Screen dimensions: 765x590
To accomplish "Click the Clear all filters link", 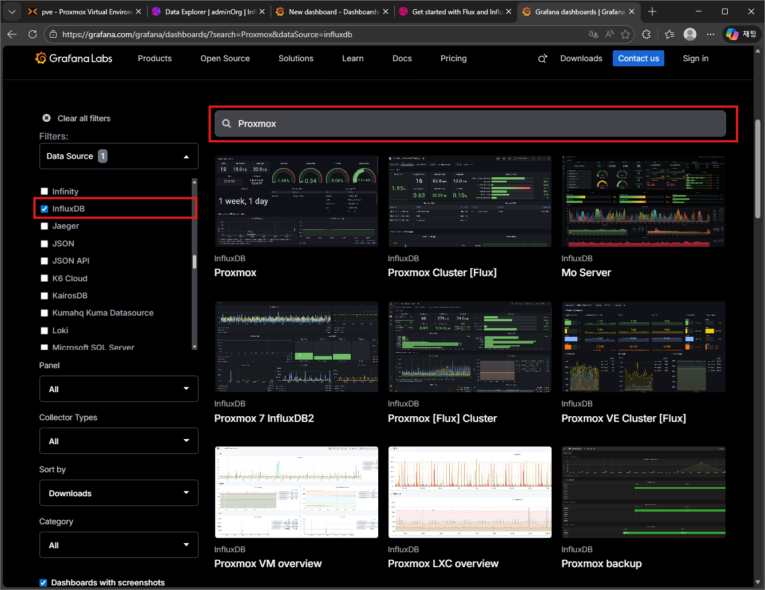I will (x=84, y=118).
